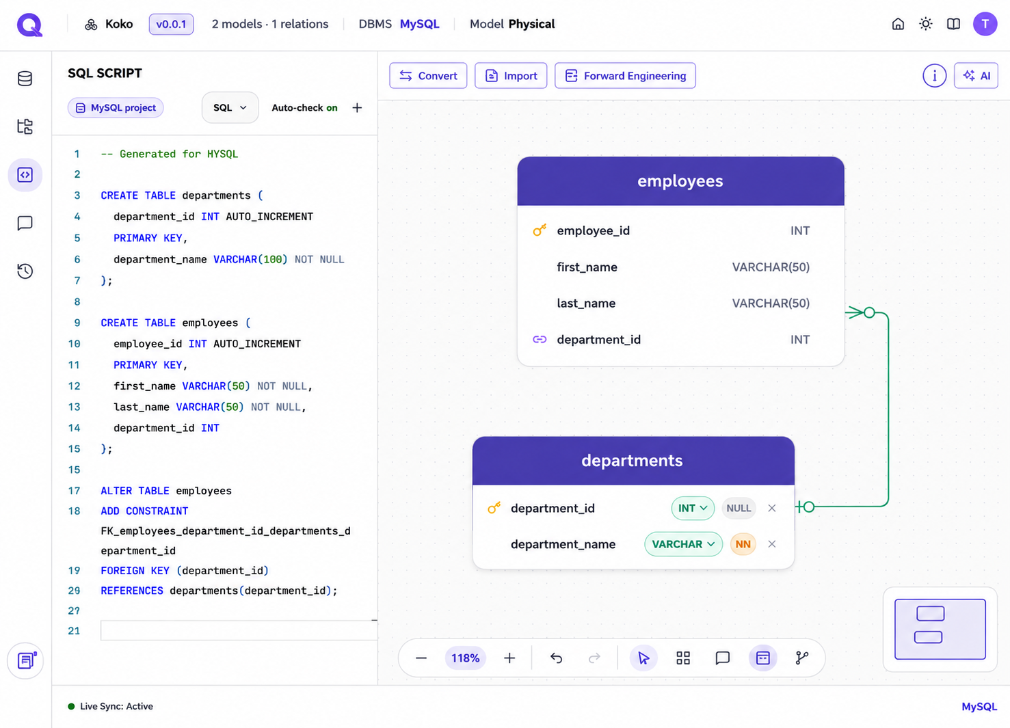Toggle Auto-check on setting
This screenshot has width=1010, height=728.
(304, 108)
